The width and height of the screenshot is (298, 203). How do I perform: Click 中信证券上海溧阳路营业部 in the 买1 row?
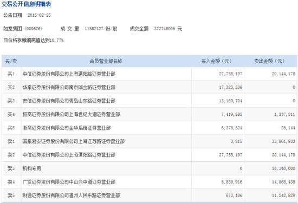[x=69, y=74]
